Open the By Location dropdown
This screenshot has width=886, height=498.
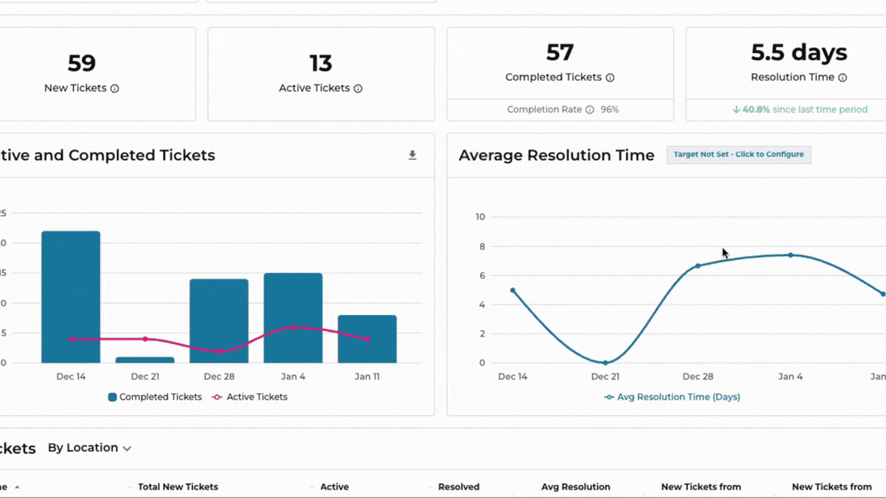point(89,448)
